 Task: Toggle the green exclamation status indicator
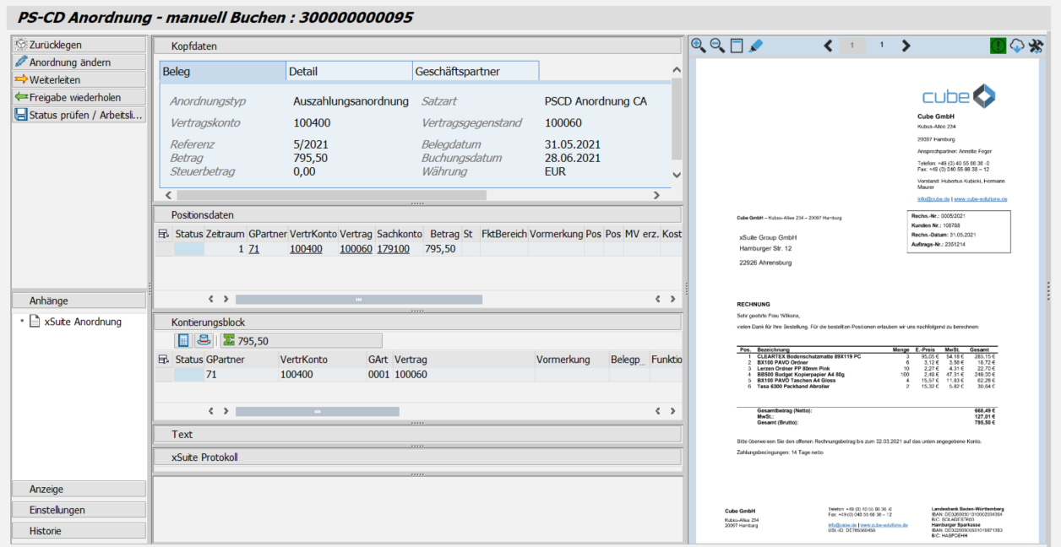click(998, 45)
